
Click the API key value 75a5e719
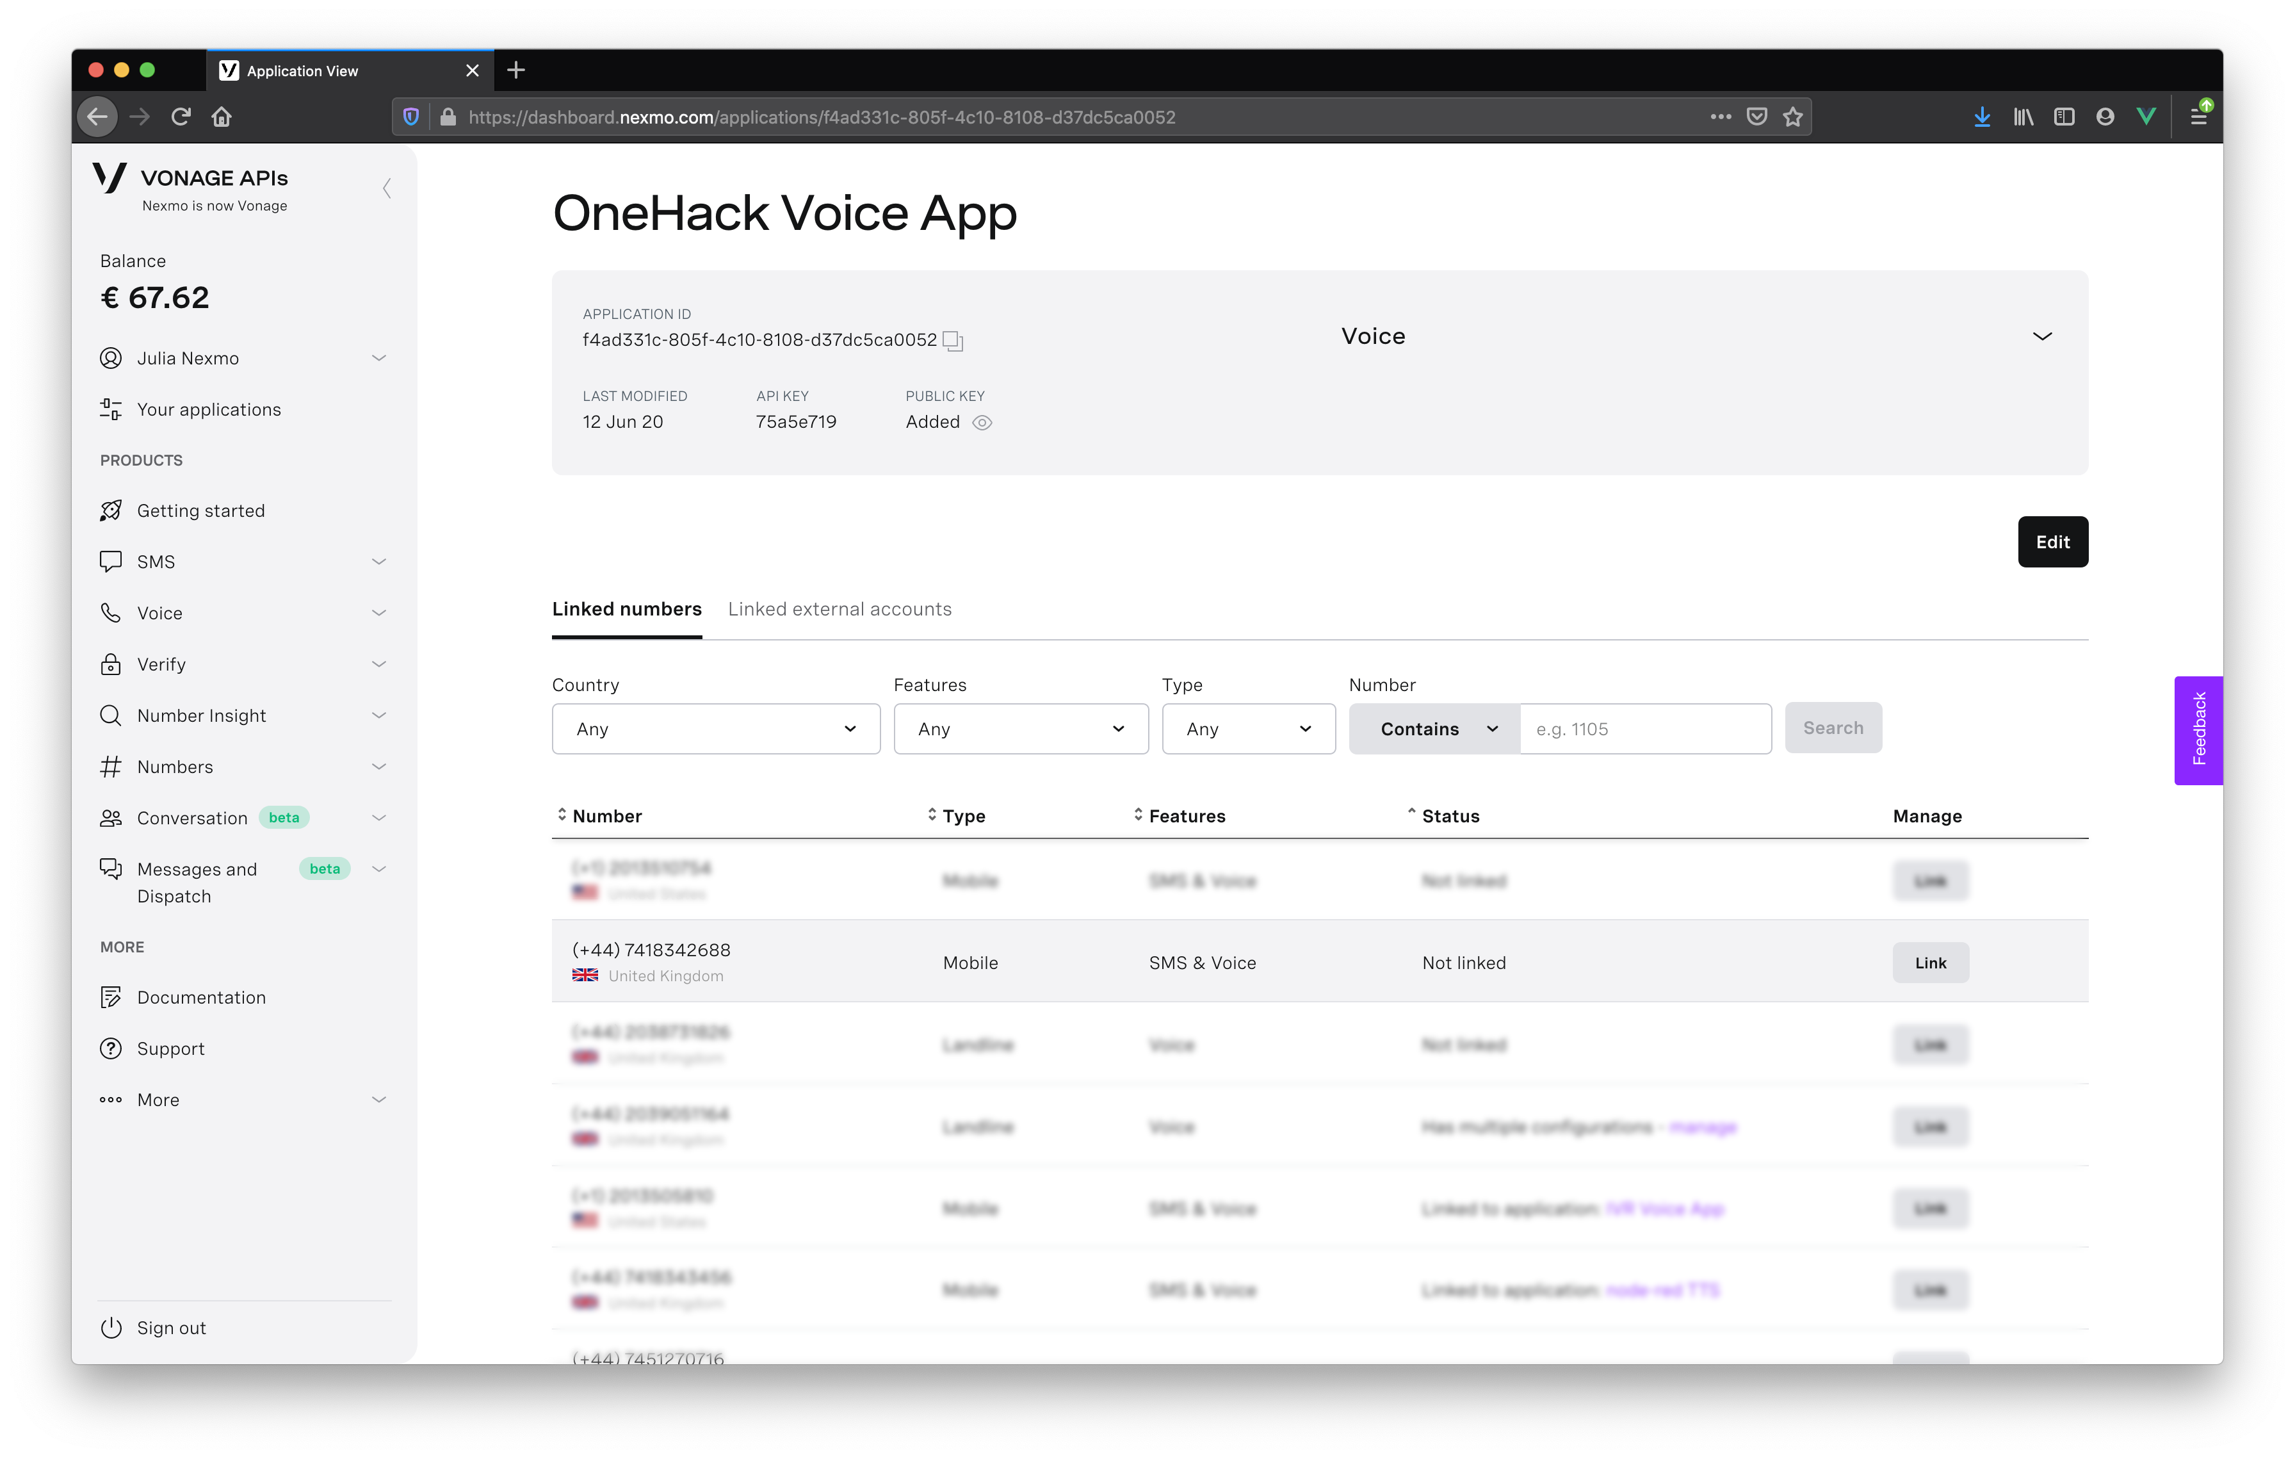pyautogui.click(x=796, y=421)
